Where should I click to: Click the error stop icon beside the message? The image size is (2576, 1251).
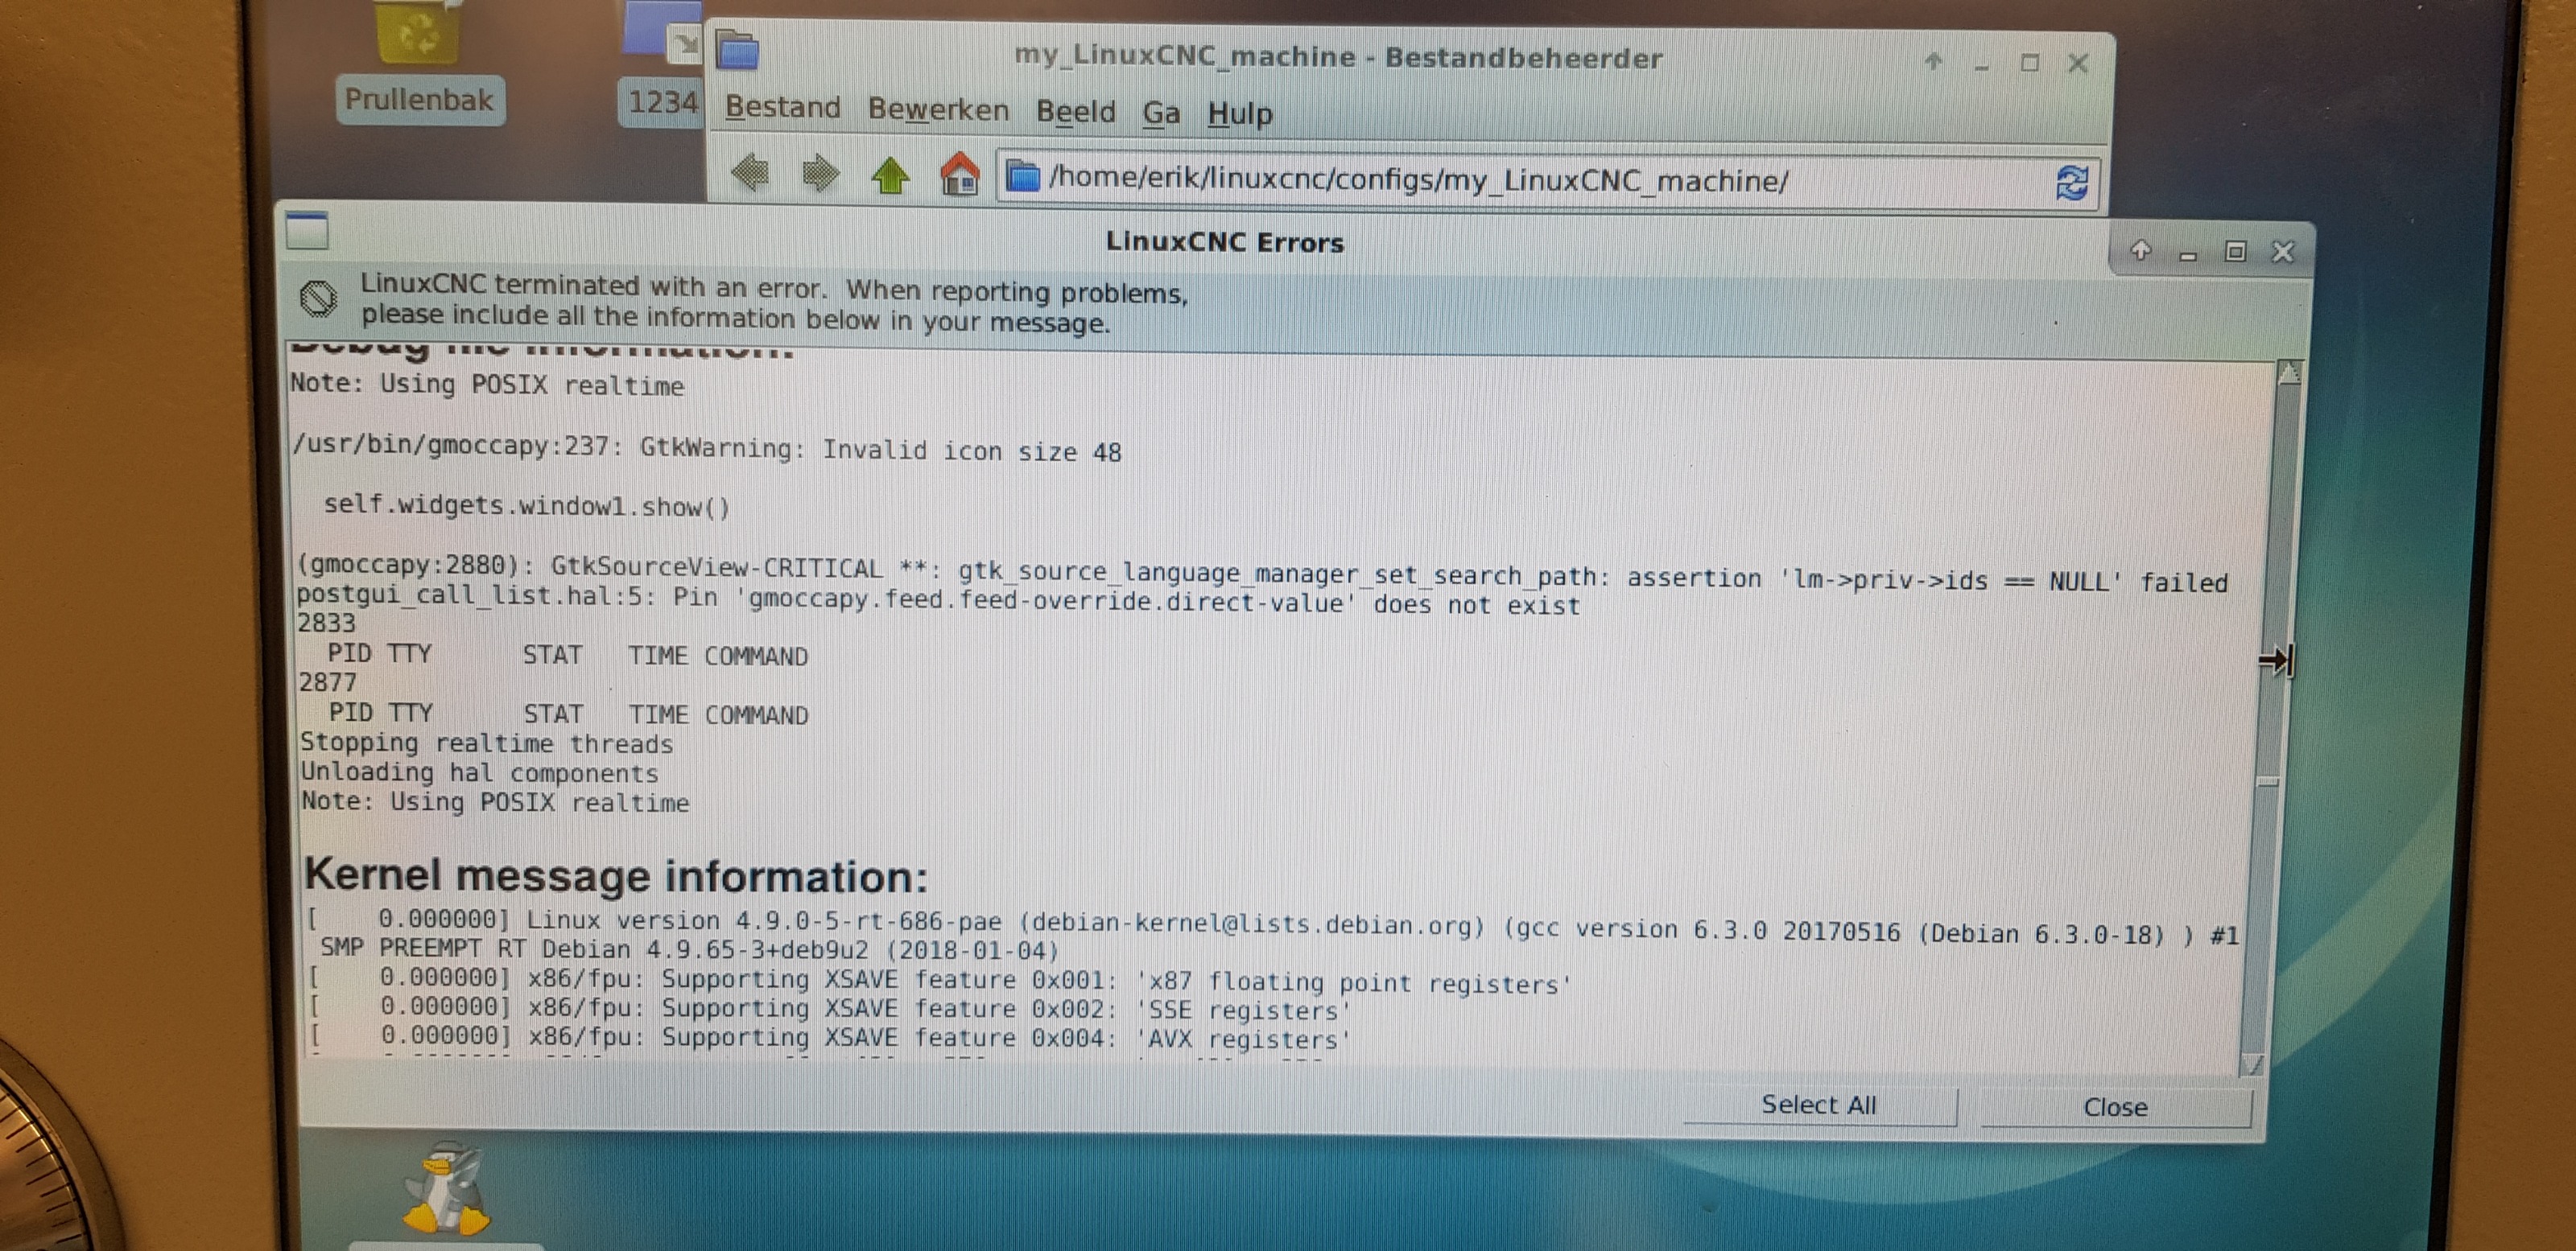pyautogui.click(x=318, y=298)
